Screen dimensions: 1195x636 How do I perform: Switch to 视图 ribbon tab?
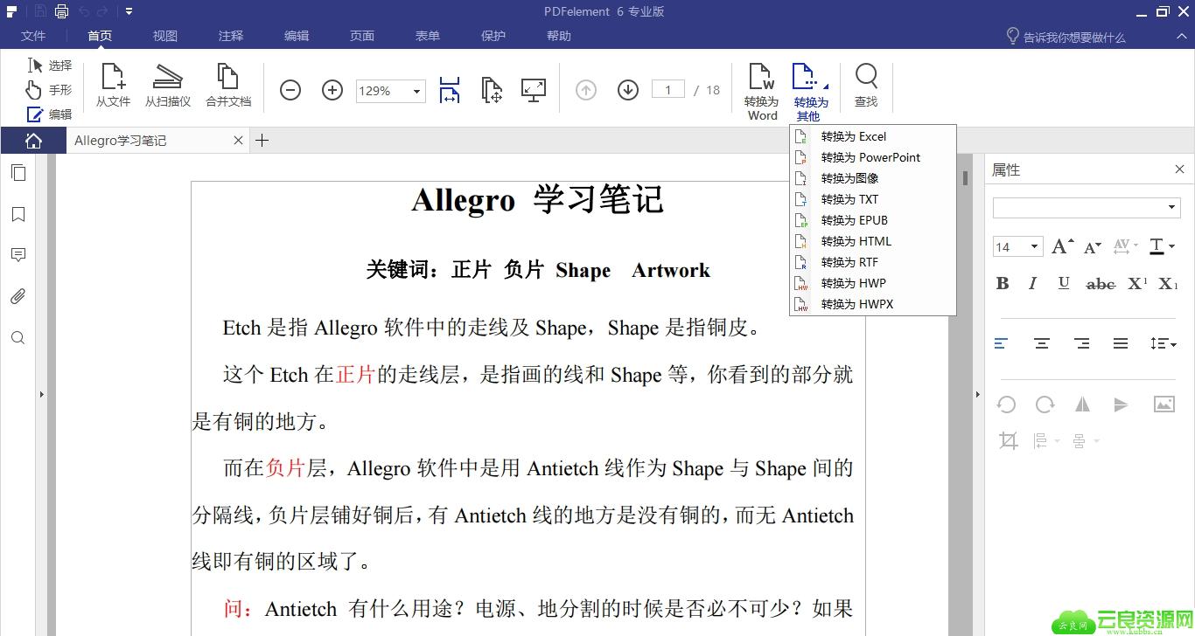165,36
